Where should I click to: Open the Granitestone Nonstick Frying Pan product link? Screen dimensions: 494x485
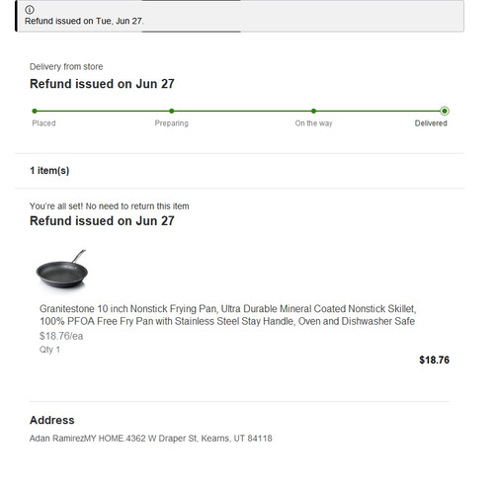(x=227, y=315)
